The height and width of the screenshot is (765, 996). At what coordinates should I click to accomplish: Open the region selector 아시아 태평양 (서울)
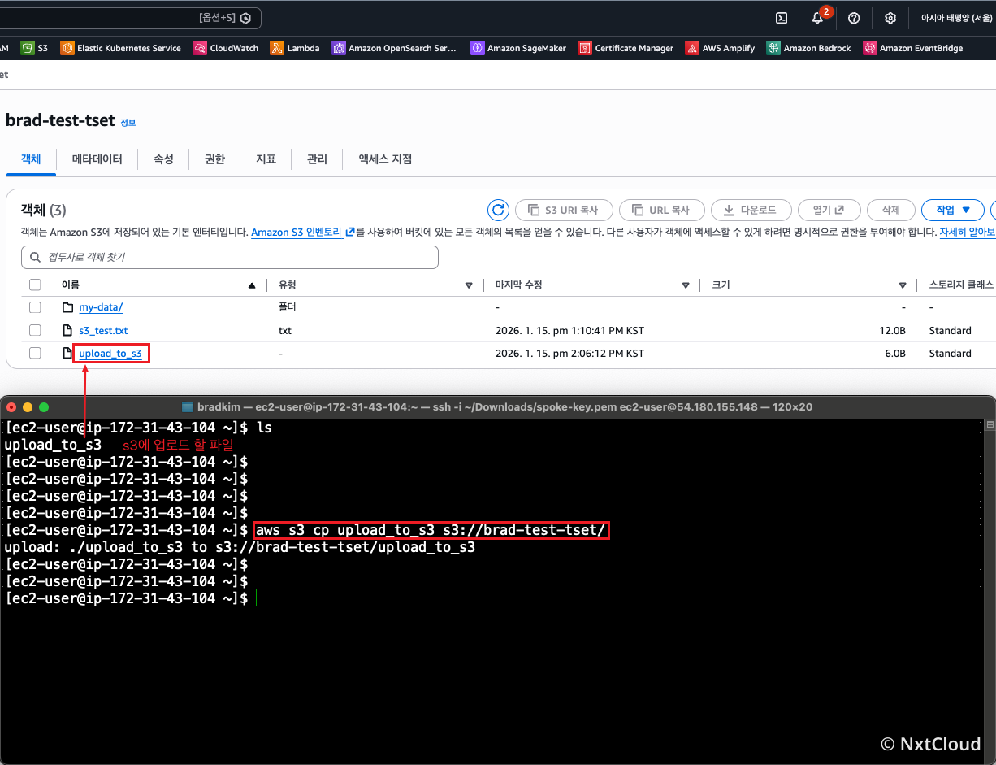pyautogui.click(x=957, y=18)
